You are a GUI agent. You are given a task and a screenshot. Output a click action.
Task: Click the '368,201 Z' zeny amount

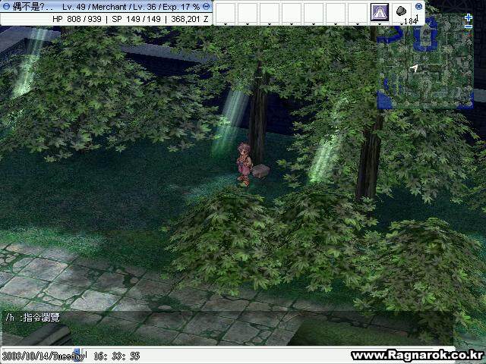point(190,19)
